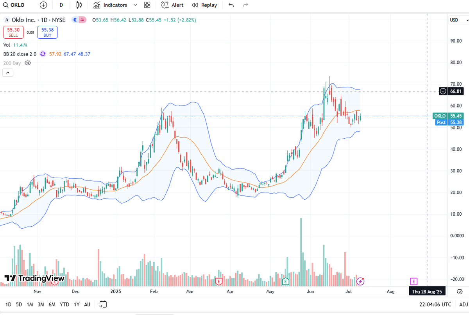Click the purple refresh icon beside BB
This screenshot has width=469, height=315.
[43, 54]
